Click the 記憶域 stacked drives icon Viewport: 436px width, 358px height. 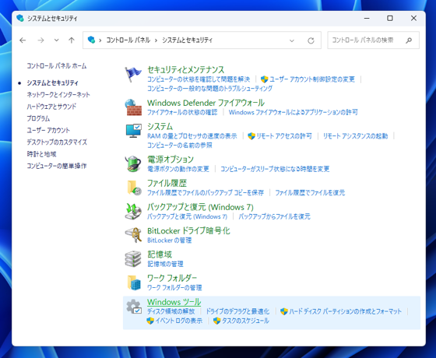coord(133,258)
